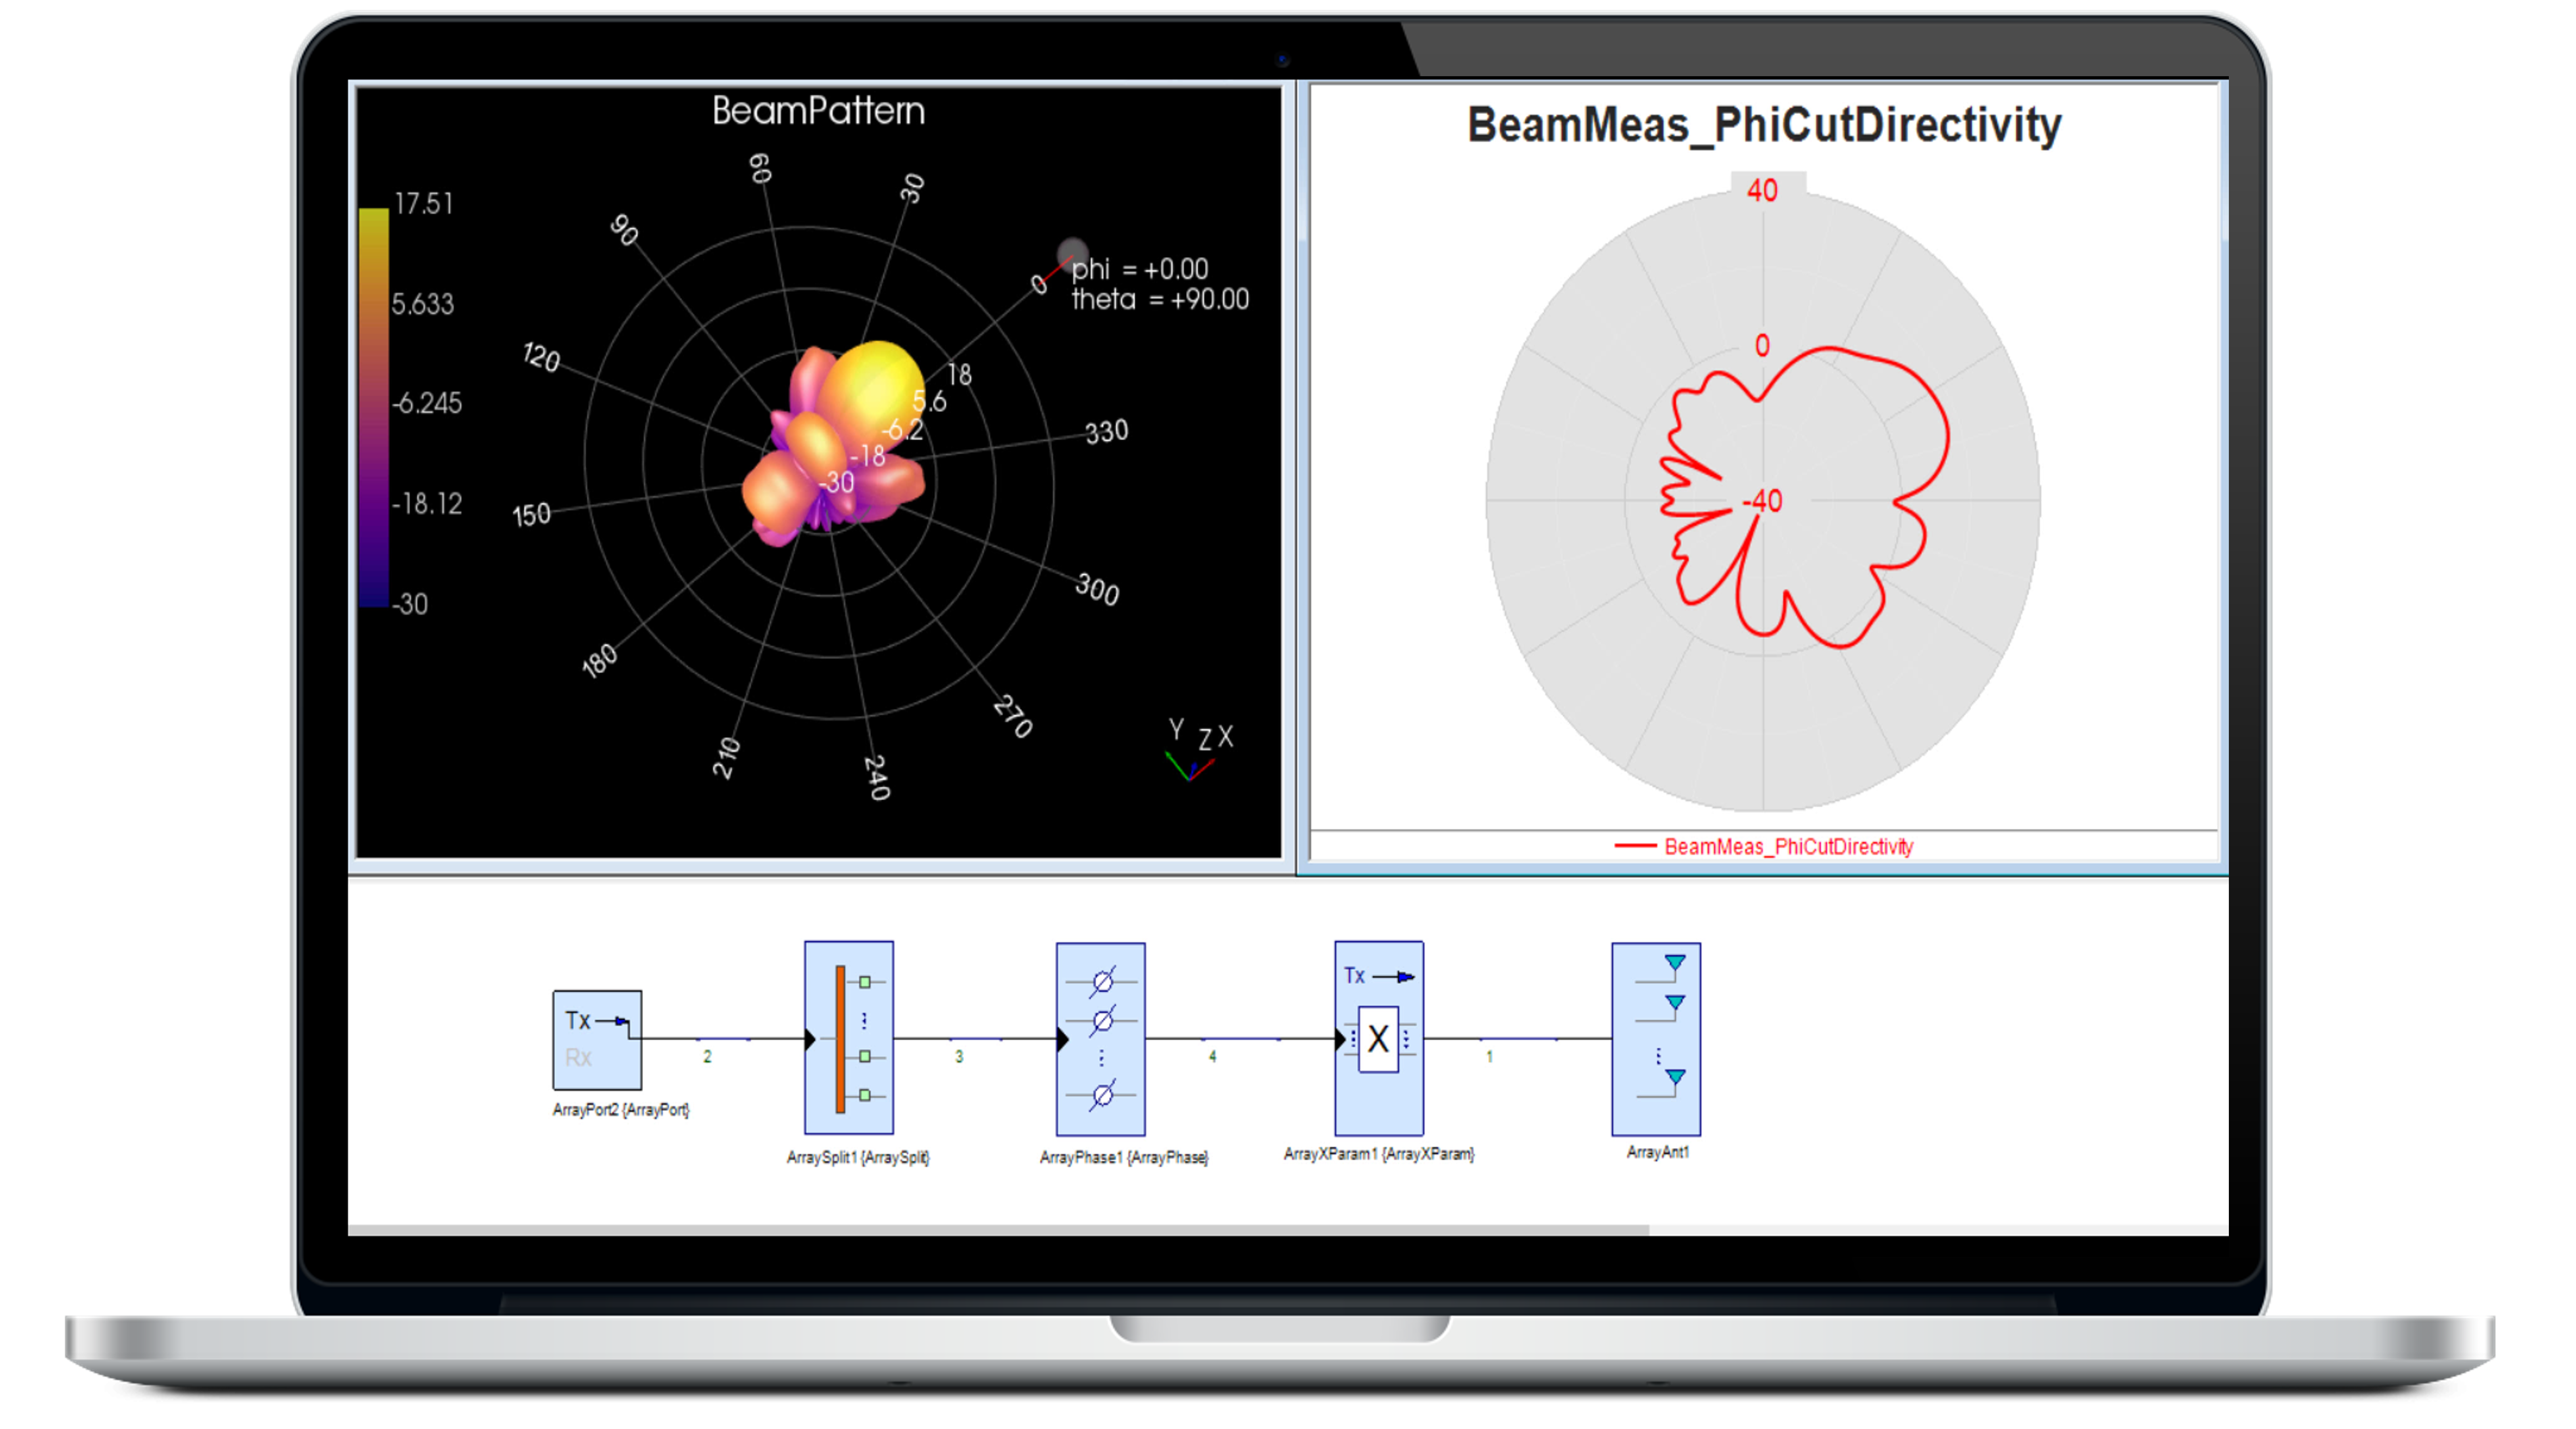Click the horizontal scrollbar below schematic
This screenshot has height=1429, width=2576.
click(x=997, y=1229)
